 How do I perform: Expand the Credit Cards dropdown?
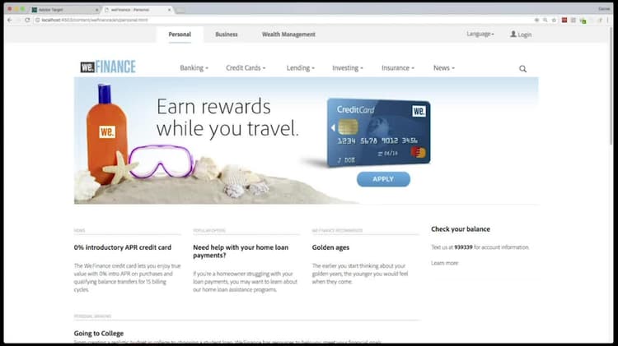(x=246, y=68)
